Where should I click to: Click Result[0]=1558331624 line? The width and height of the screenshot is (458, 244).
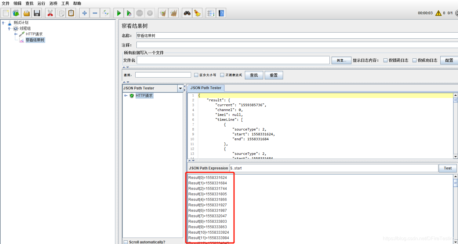[x=208, y=178]
